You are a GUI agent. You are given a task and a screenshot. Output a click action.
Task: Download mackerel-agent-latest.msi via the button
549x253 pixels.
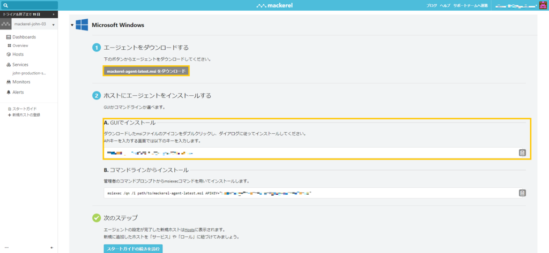pos(146,71)
